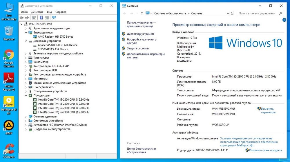Click the computer icon in address bar

pyautogui.click(x=147, y=13)
